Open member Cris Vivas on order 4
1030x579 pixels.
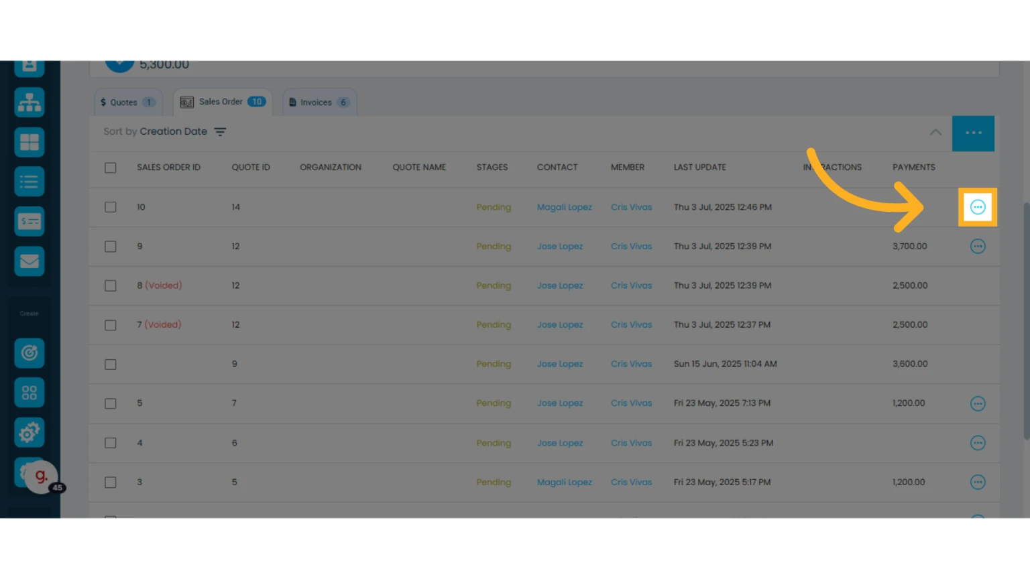coord(631,443)
